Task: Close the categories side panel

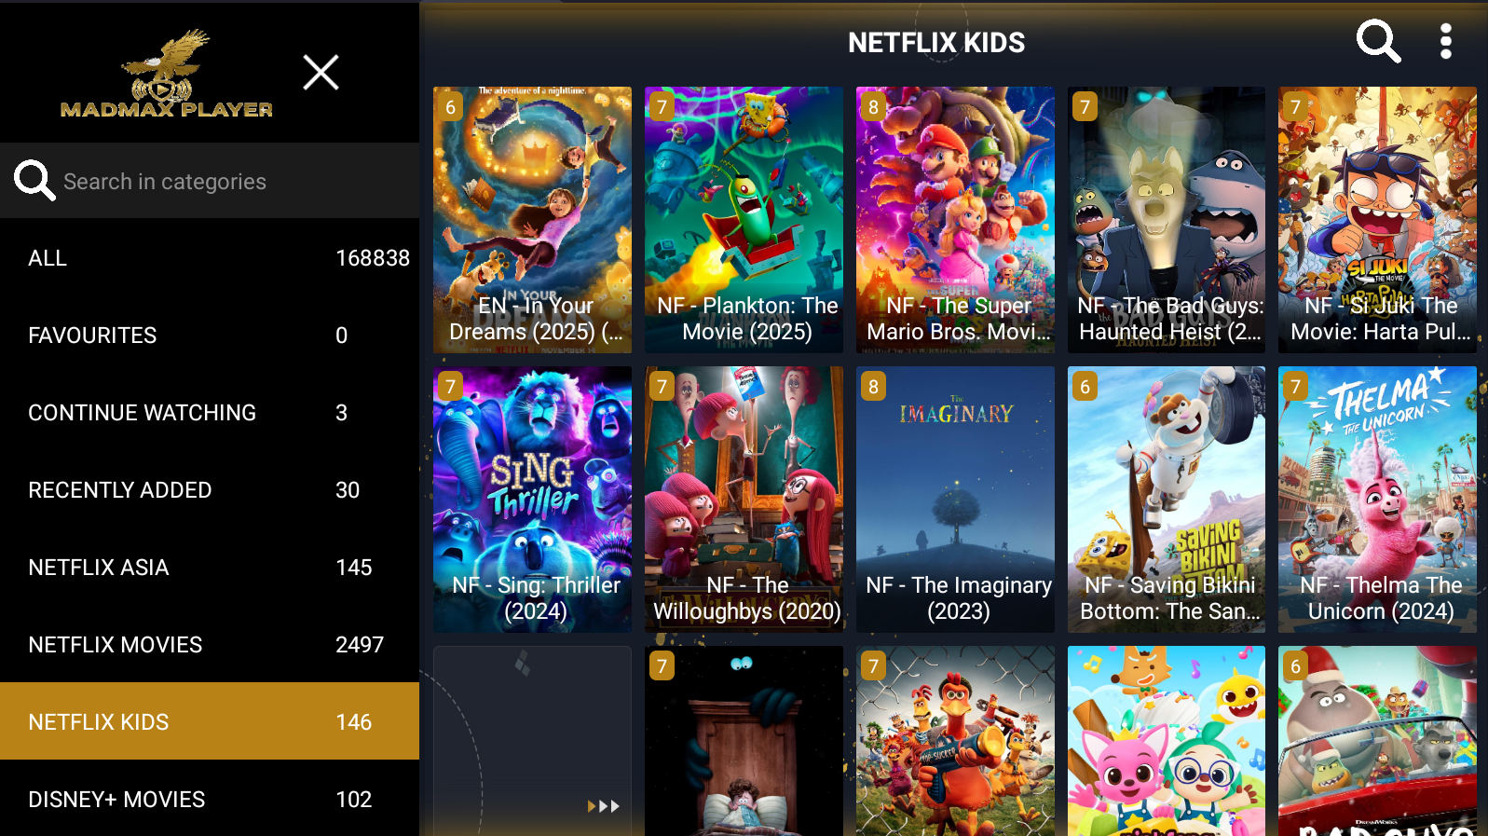Action: [x=321, y=72]
